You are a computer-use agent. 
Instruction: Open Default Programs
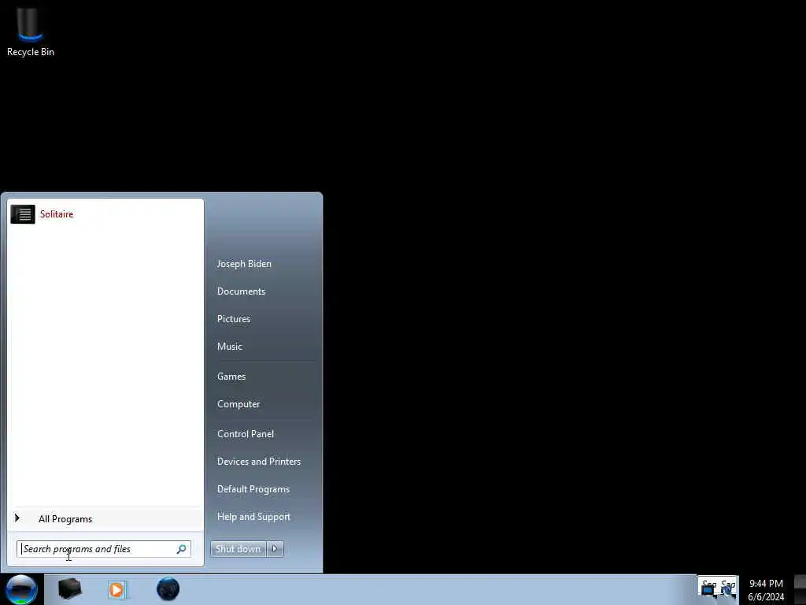(253, 489)
